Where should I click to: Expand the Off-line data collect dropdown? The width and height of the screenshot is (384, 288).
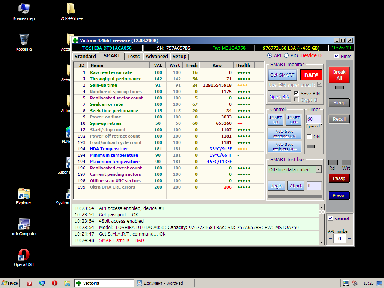[x=318, y=169]
